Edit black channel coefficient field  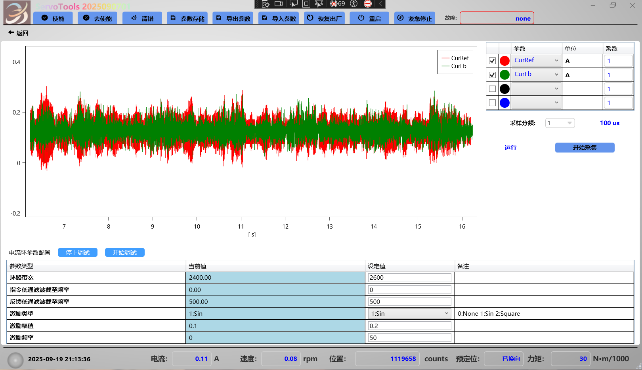618,89
